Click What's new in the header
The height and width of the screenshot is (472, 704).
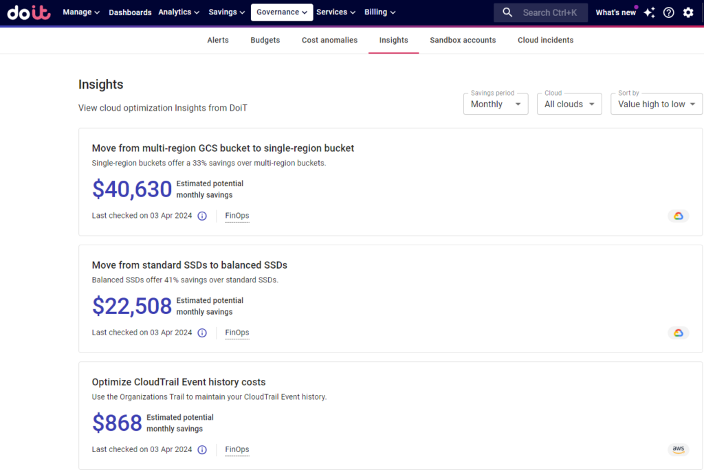click(615, 12)
